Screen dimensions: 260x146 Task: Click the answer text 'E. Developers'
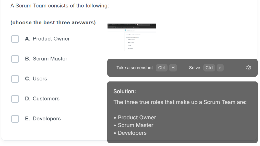pyautogui.click(x=43, y=119)
